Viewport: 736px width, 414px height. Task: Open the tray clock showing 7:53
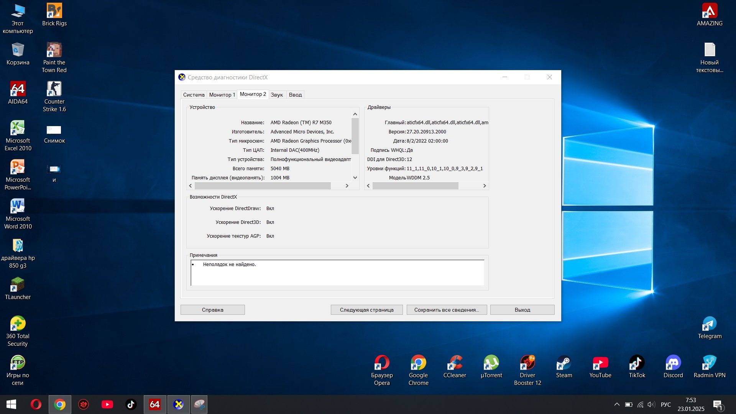coord(691,404)
